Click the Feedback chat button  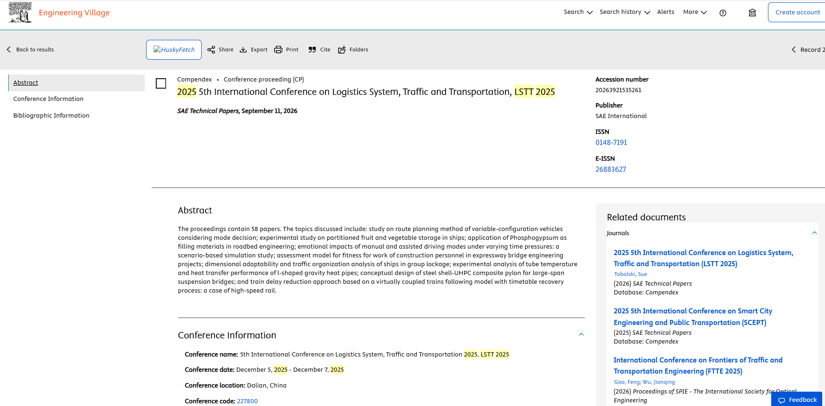pos(798,400)
